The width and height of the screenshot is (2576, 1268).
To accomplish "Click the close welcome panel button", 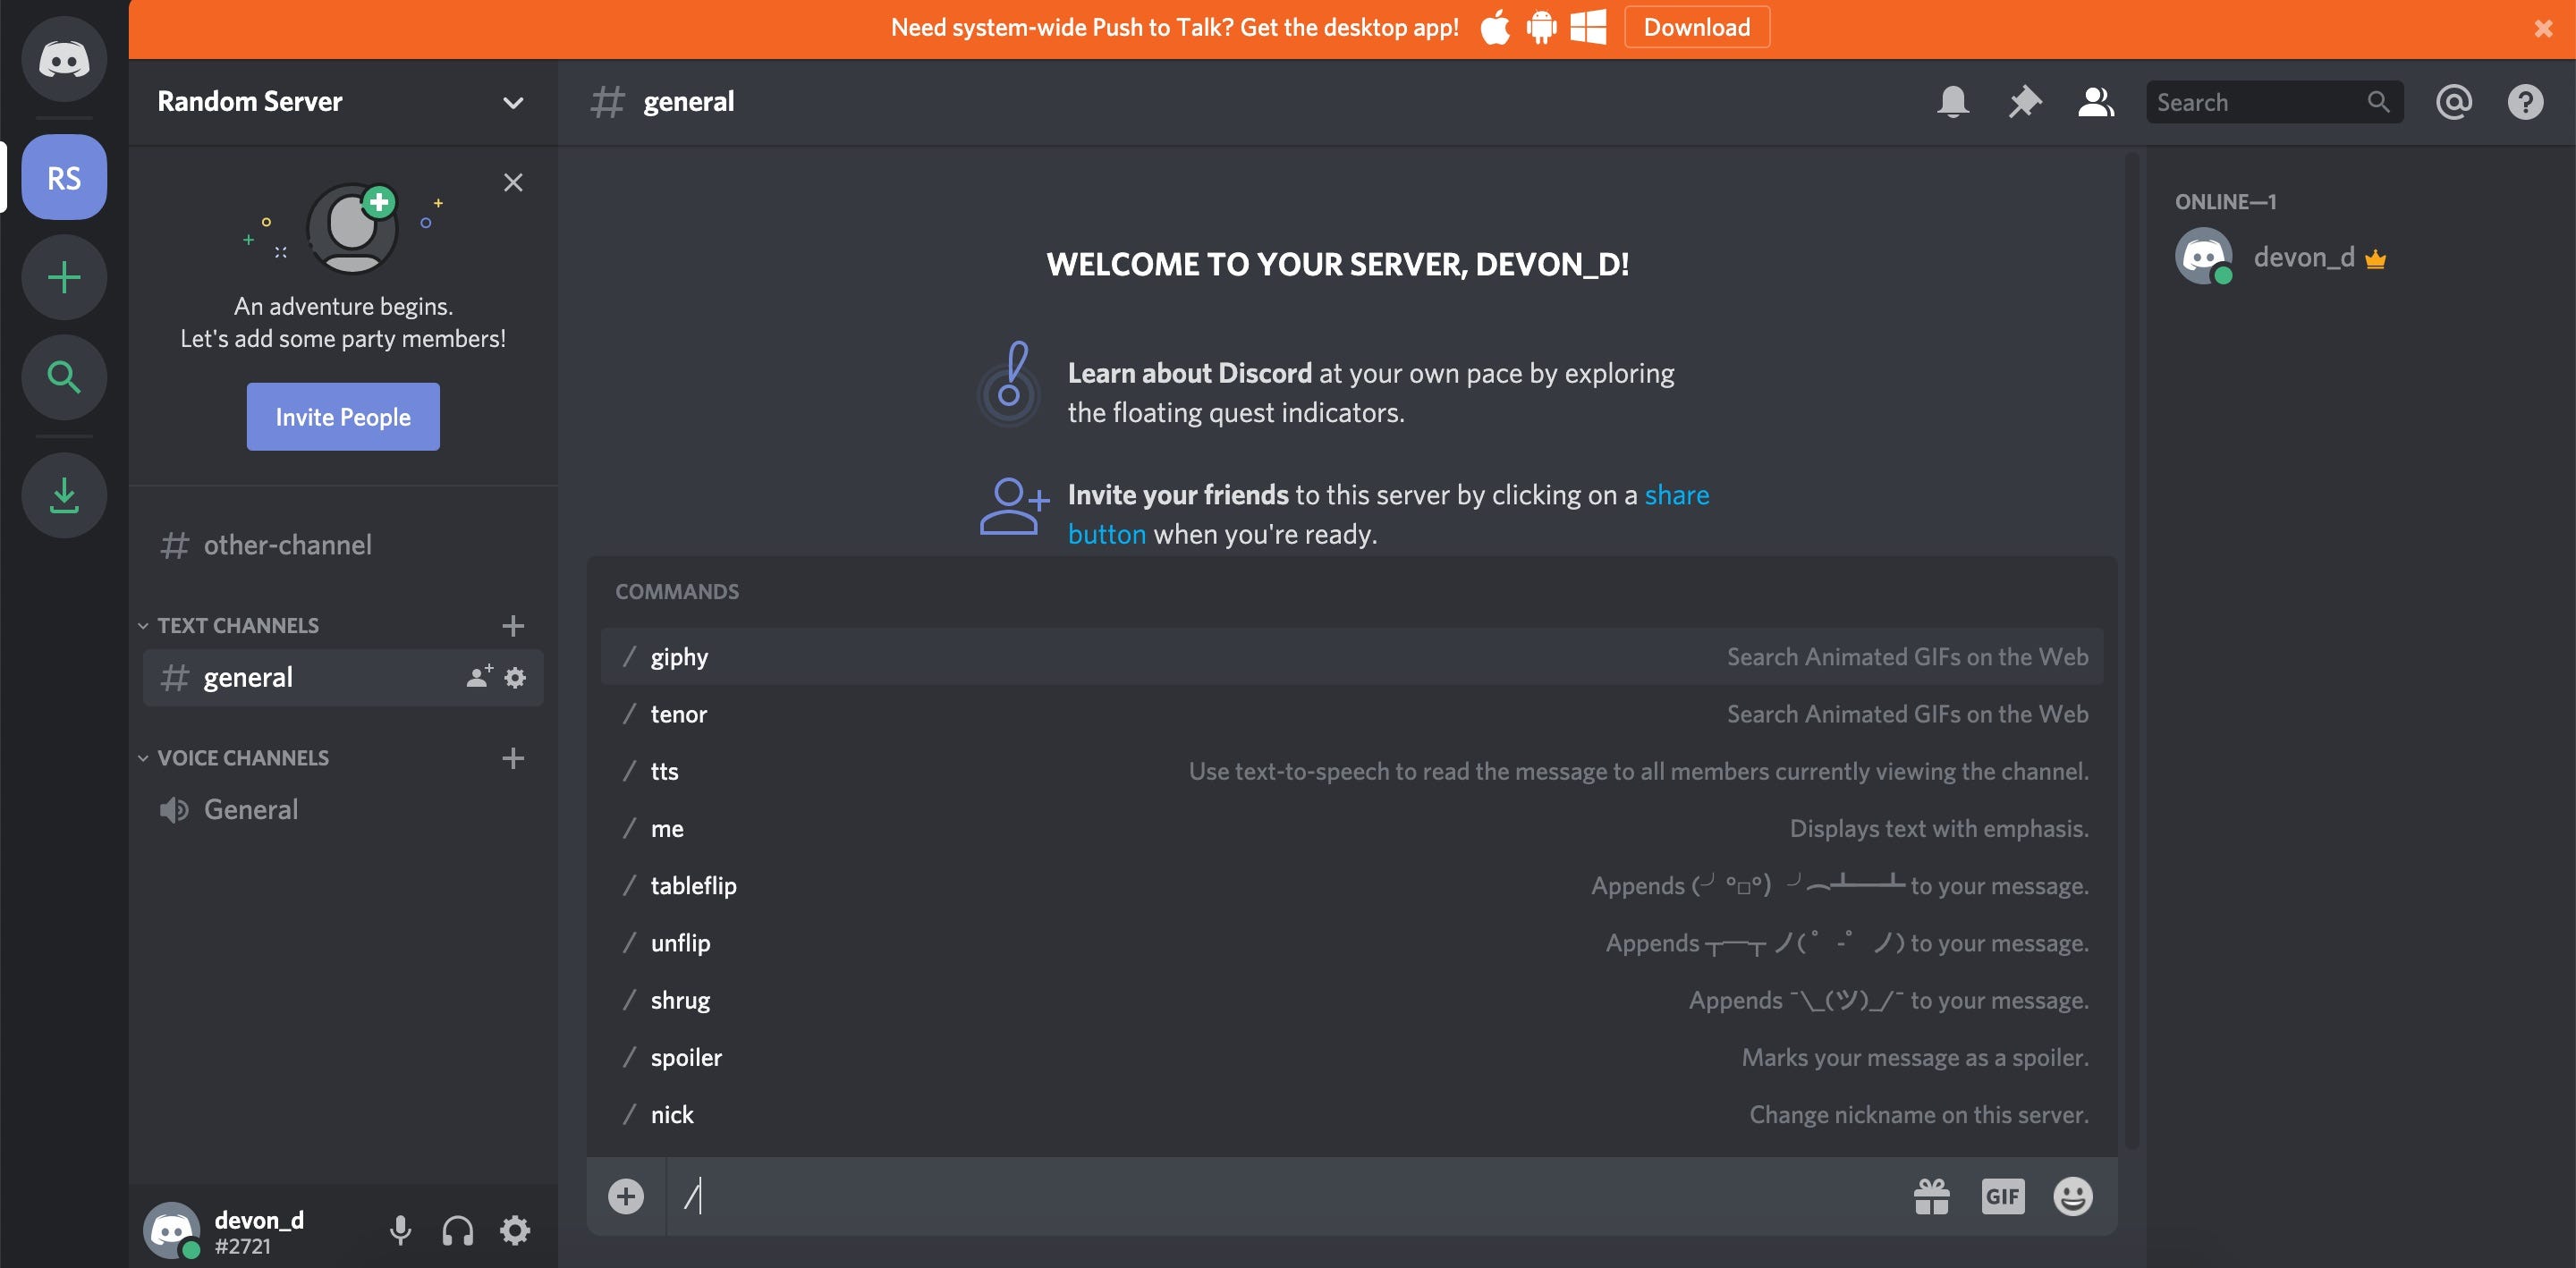I will tap(513, 182).
